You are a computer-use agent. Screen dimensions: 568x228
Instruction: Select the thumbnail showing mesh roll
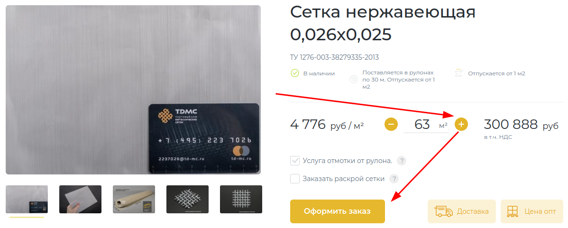[134, 200]
